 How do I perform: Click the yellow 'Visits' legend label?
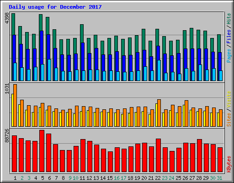coord(229,100)
